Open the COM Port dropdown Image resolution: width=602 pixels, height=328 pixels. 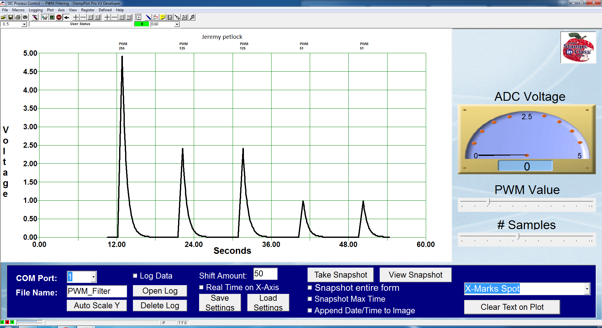[x=93, y=277]
